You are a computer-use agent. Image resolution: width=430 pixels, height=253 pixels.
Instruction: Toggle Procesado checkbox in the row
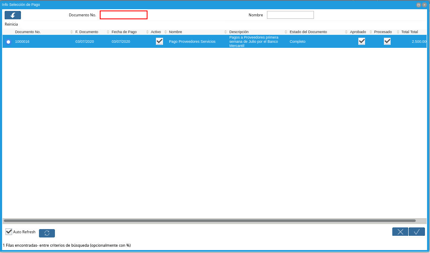(387, 41)
